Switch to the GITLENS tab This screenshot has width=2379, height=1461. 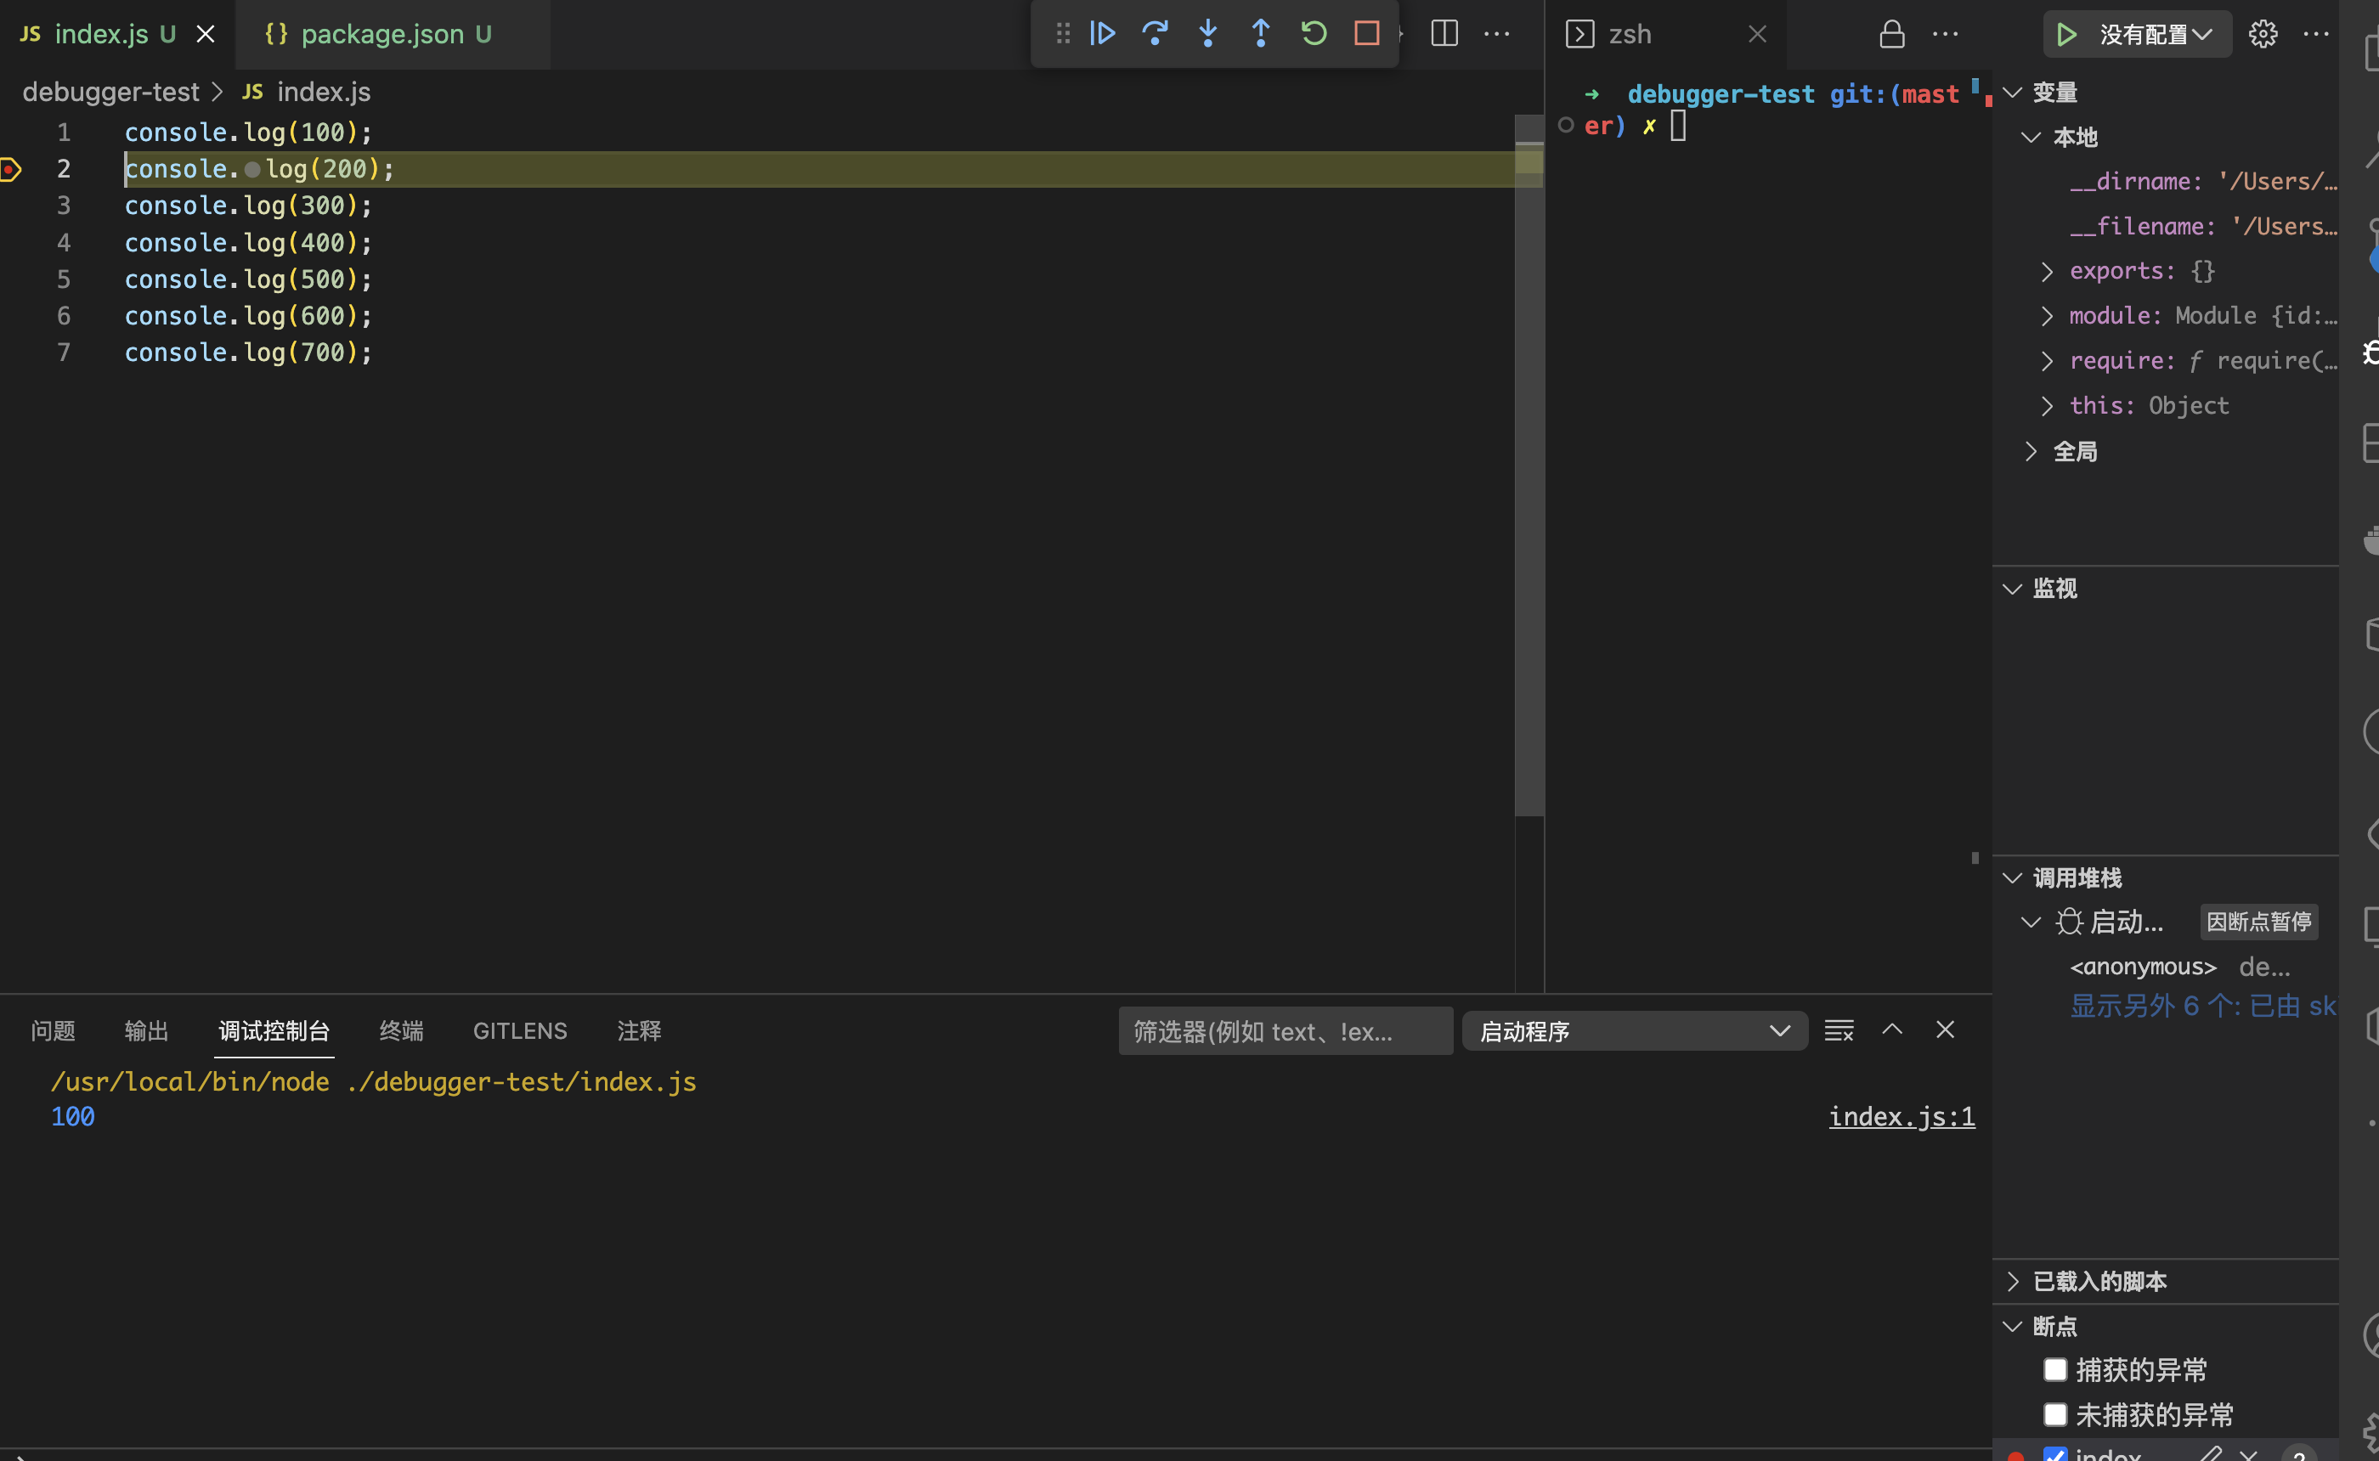coord(520,1030)
